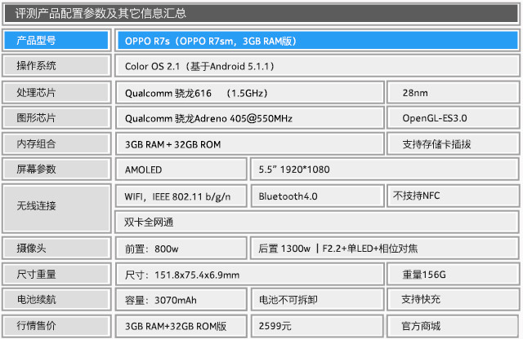Select the 行情售价 row label

(x=56, y=326)
